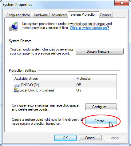Close the System Properties dialog
This screenshot has width=131, height=146.
121,3
